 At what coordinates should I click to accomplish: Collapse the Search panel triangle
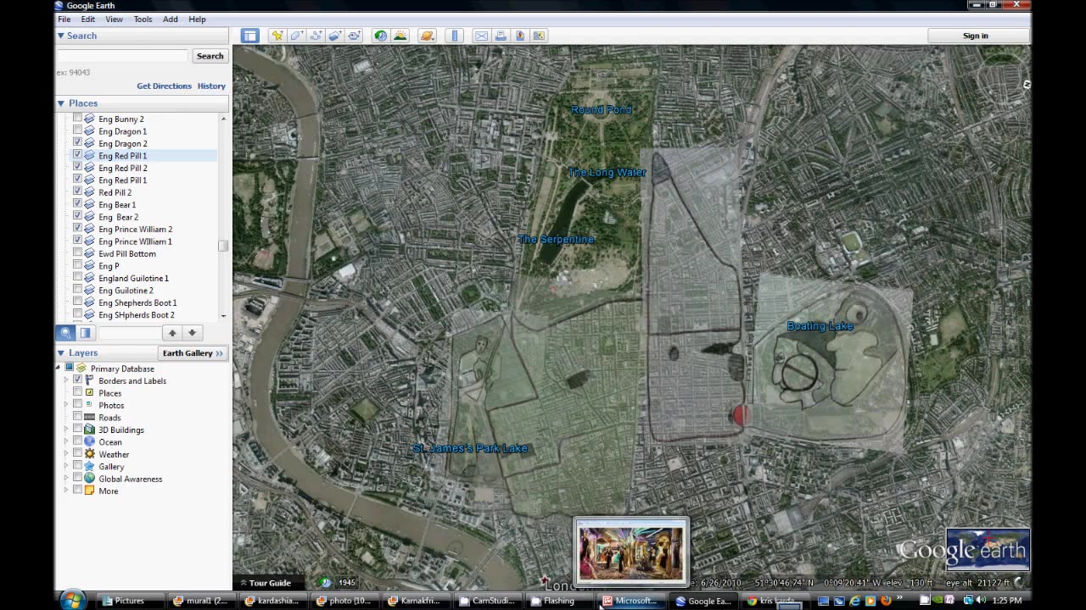click(x=61, y=36)
